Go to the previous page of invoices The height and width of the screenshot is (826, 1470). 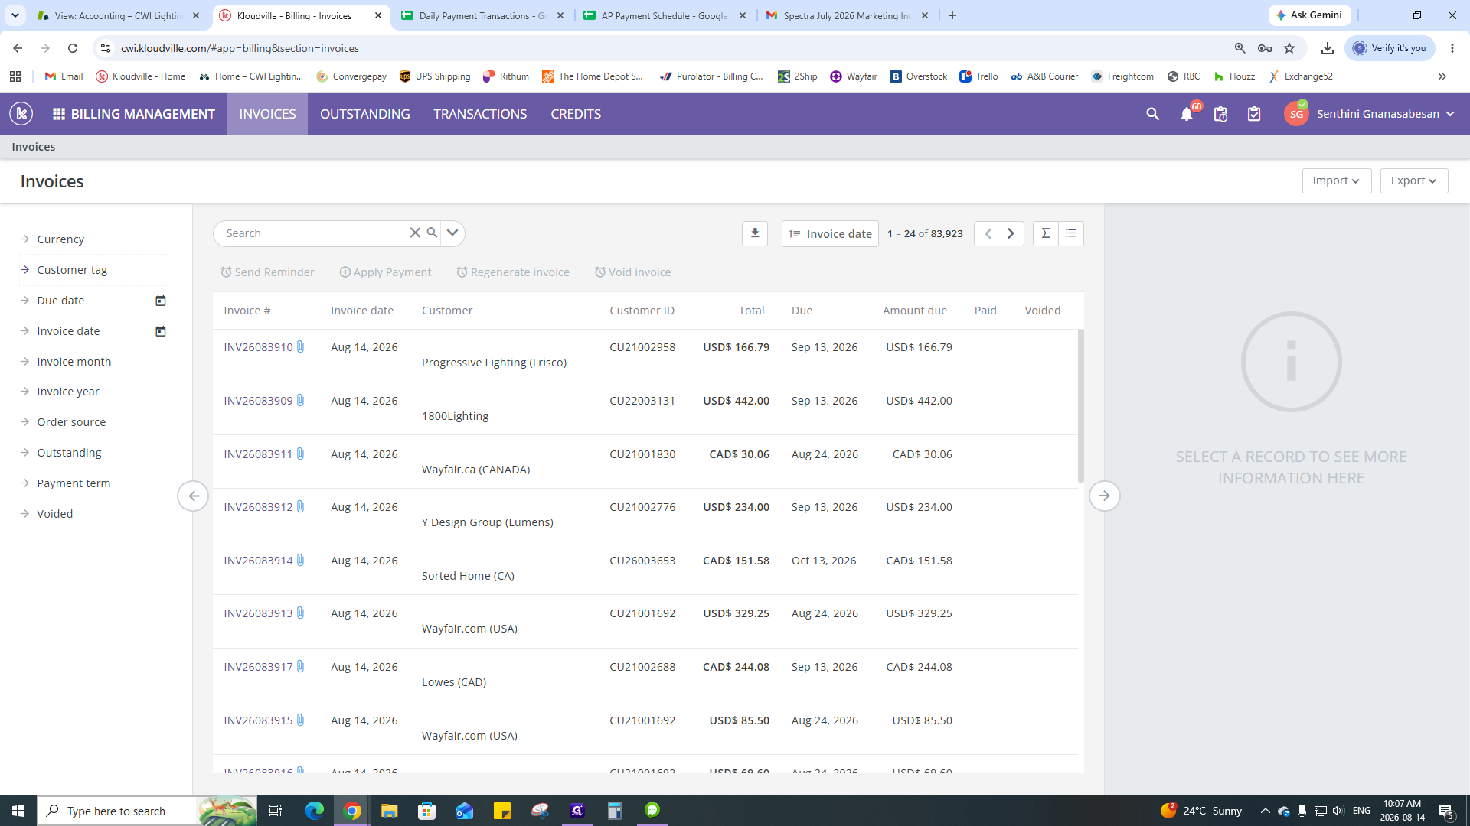point(988,233)
